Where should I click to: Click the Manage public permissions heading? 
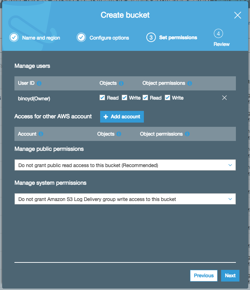pyautogui.click(x=49, y=149)
